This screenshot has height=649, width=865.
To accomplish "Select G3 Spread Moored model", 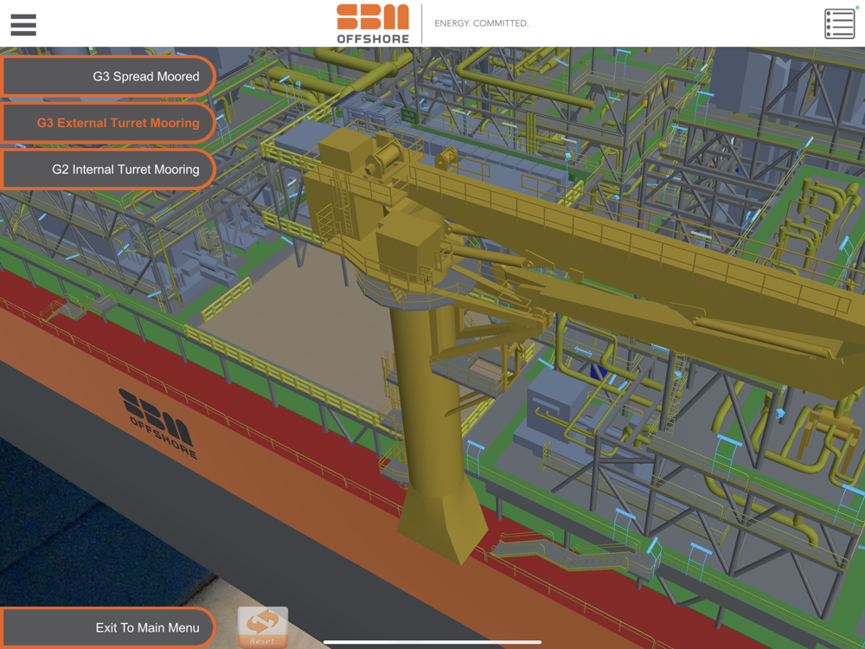I will click(107, 76).
